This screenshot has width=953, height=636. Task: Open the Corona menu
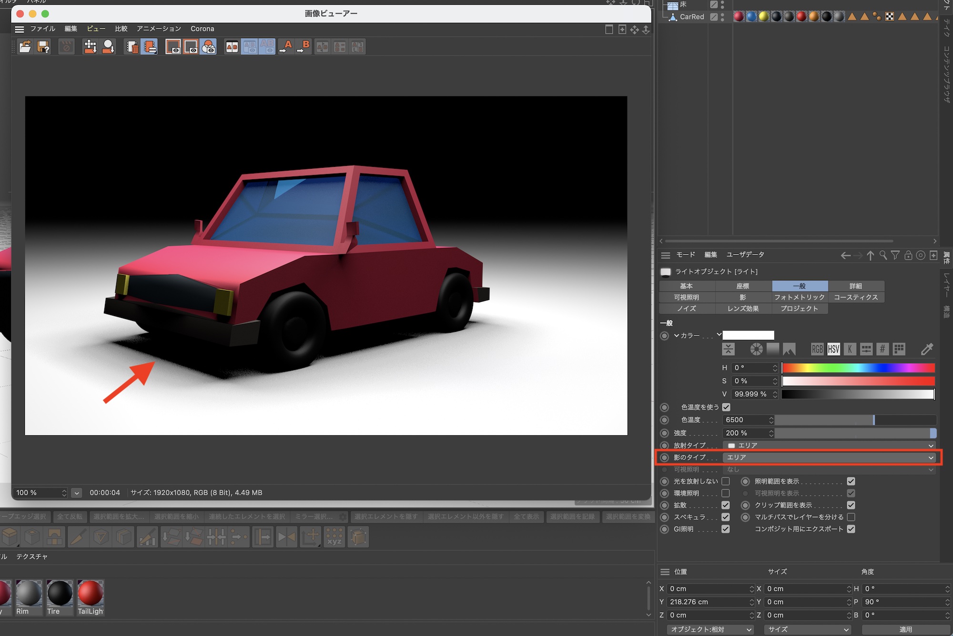[x=202, y=29]
